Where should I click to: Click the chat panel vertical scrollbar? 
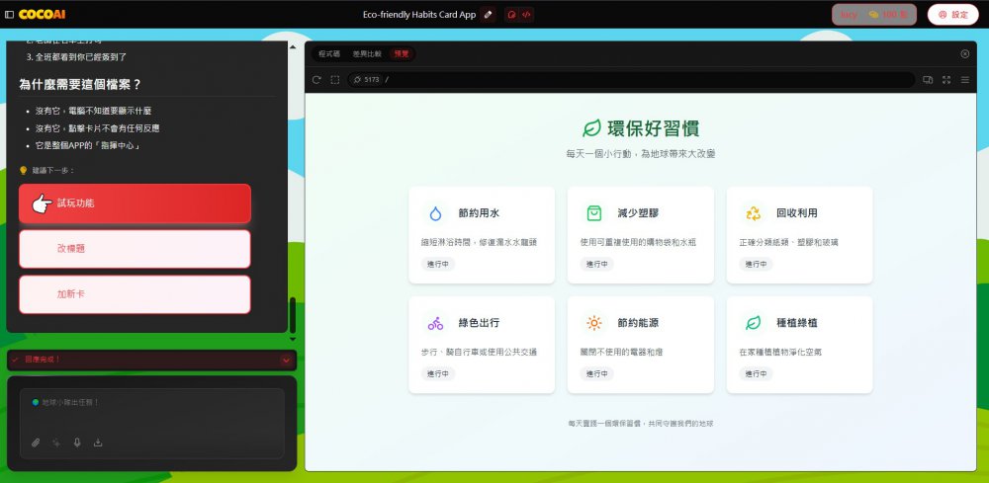293,314
